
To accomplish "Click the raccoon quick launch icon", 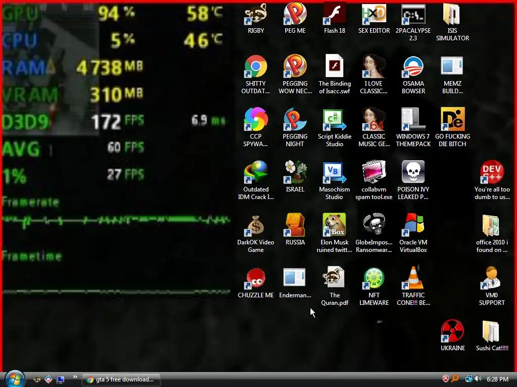I will 37,379.
